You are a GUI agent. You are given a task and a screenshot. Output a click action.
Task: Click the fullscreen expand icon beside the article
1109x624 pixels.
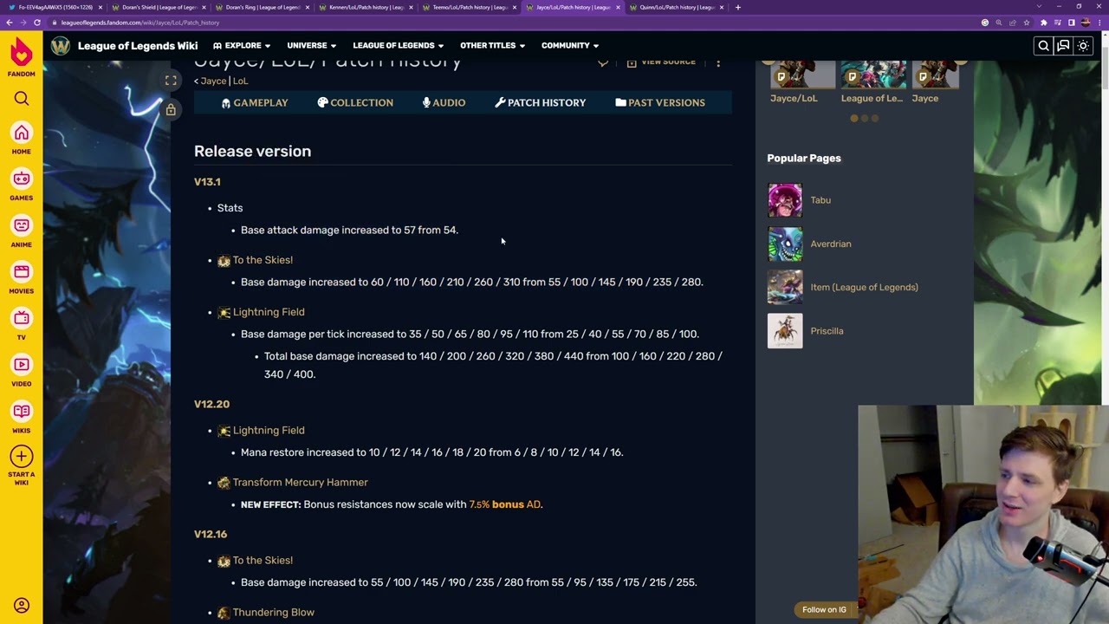click(171, 81)
